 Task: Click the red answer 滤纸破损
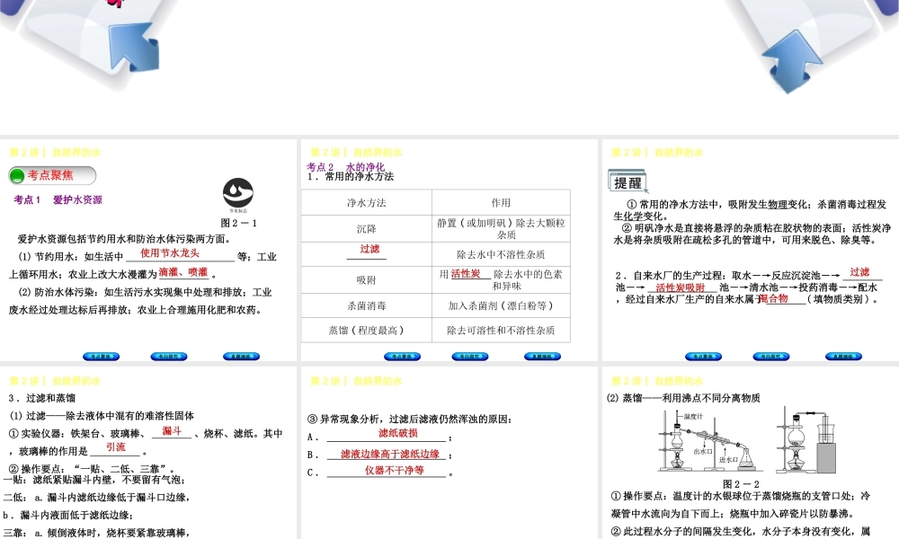click(398, 433)
